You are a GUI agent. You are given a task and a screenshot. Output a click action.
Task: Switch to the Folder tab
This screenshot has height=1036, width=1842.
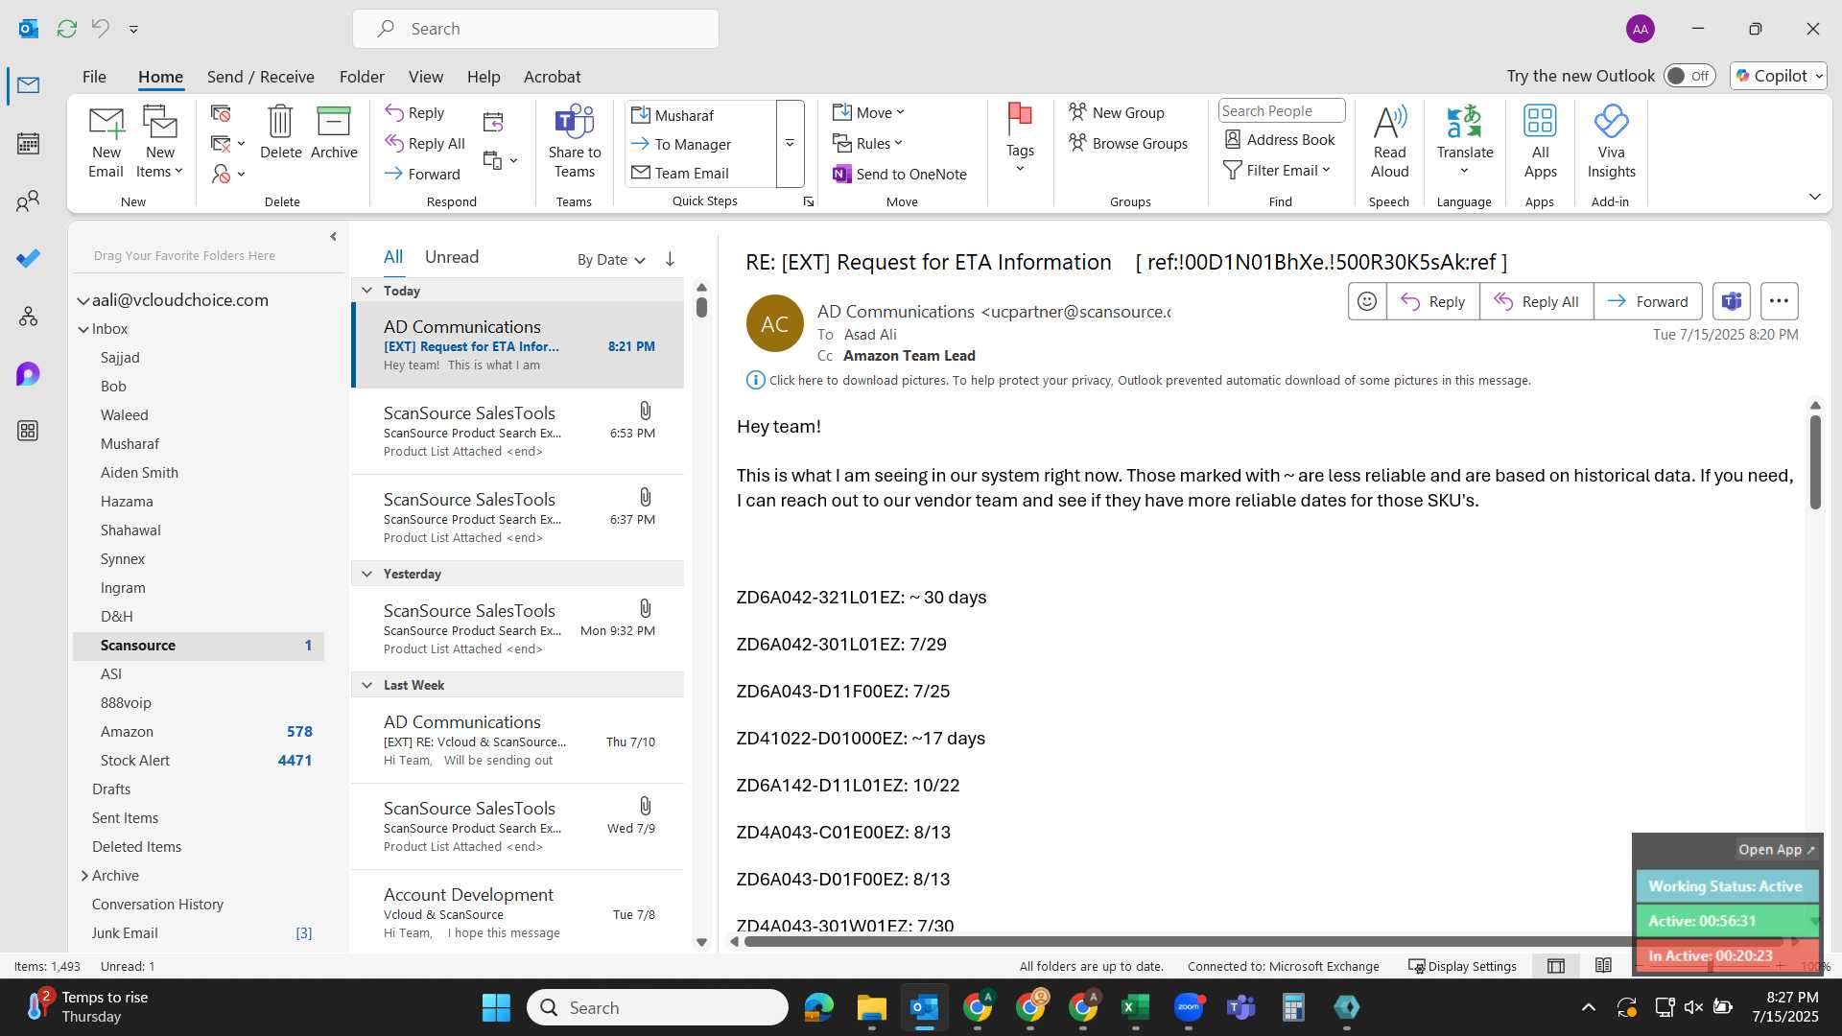361,77
